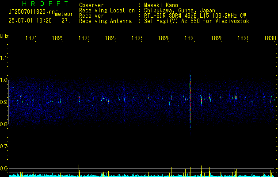Select the file name UT2507011820.pn
278x177 pixels.
32,12
